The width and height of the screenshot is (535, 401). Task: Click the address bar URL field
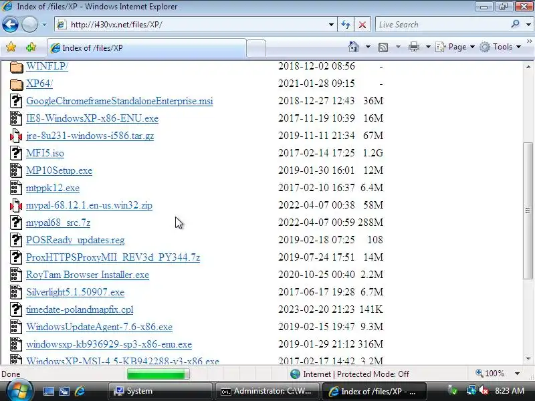[x=194, y=25]
